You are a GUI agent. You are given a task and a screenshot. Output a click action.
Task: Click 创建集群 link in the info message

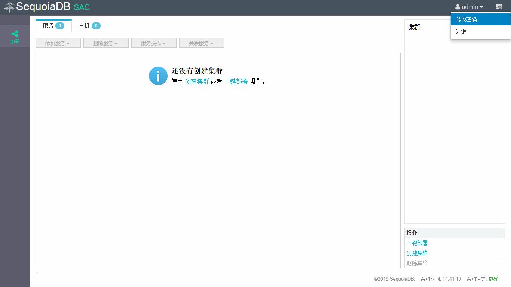(x=197, y=81)
